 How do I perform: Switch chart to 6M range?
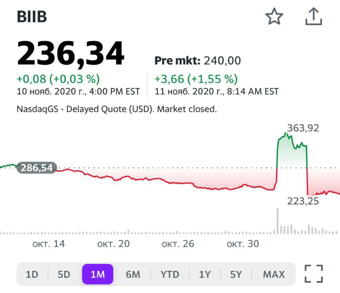(133, 274)
